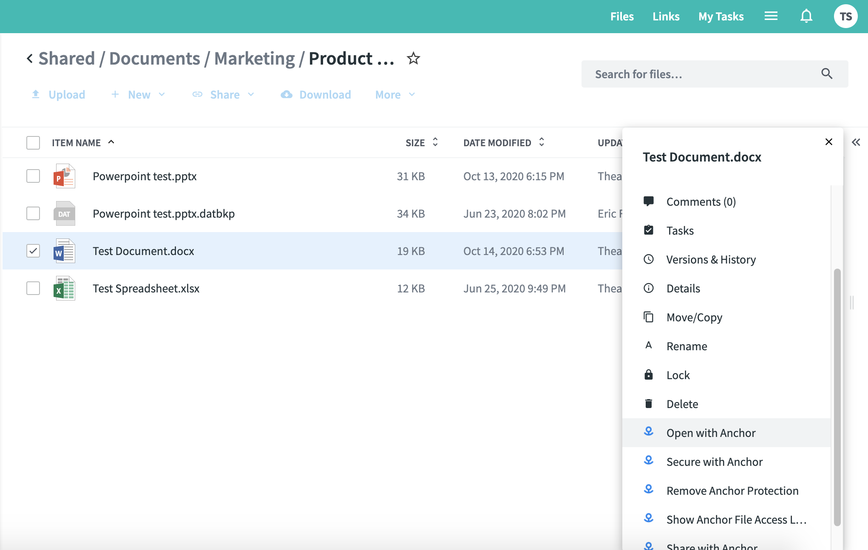Star the current folder as favorite

(413, 58)
